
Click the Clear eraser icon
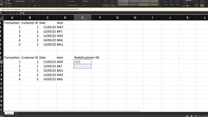pos(184,6)
